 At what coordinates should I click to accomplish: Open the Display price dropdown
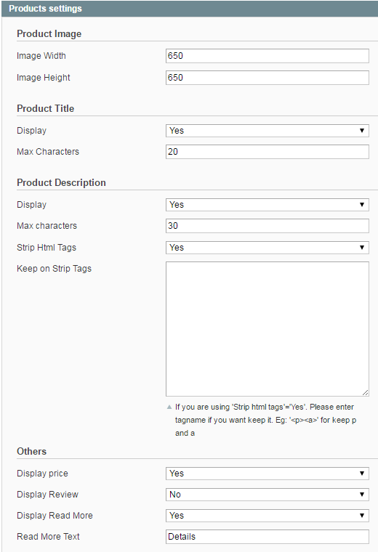tap(268, 474)
